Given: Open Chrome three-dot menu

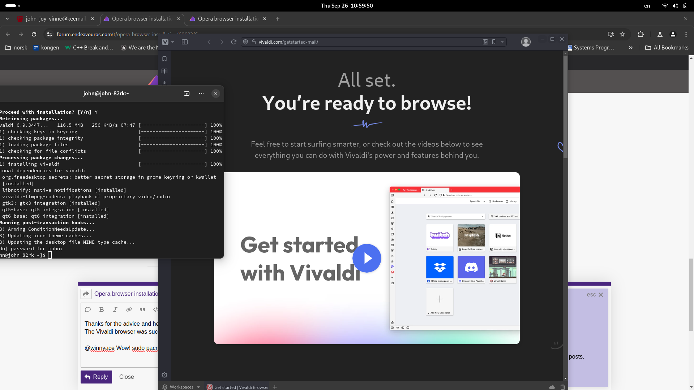Looking at the screenshot, I should pos(686,34).
